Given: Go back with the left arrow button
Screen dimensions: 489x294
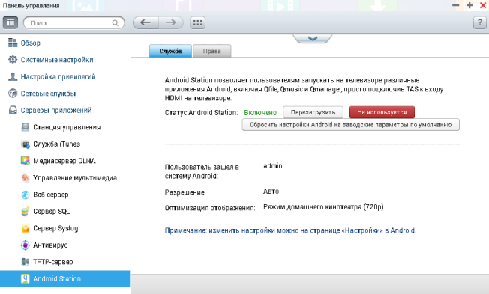Looking at the screenshot, I should 145,22.
